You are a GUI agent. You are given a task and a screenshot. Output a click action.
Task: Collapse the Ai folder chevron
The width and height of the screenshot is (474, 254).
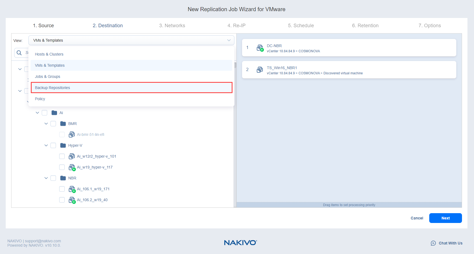point(37,113)
